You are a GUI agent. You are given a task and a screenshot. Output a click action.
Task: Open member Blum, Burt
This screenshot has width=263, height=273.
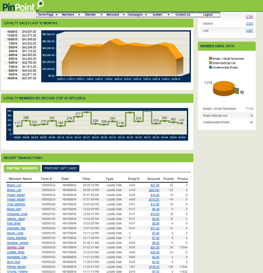tap(14, 262)
